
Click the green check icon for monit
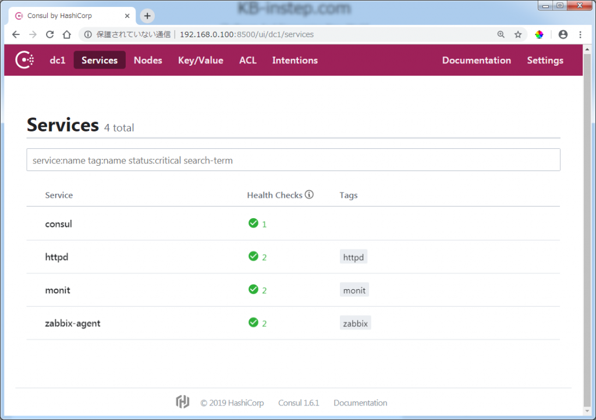point(253,289)
